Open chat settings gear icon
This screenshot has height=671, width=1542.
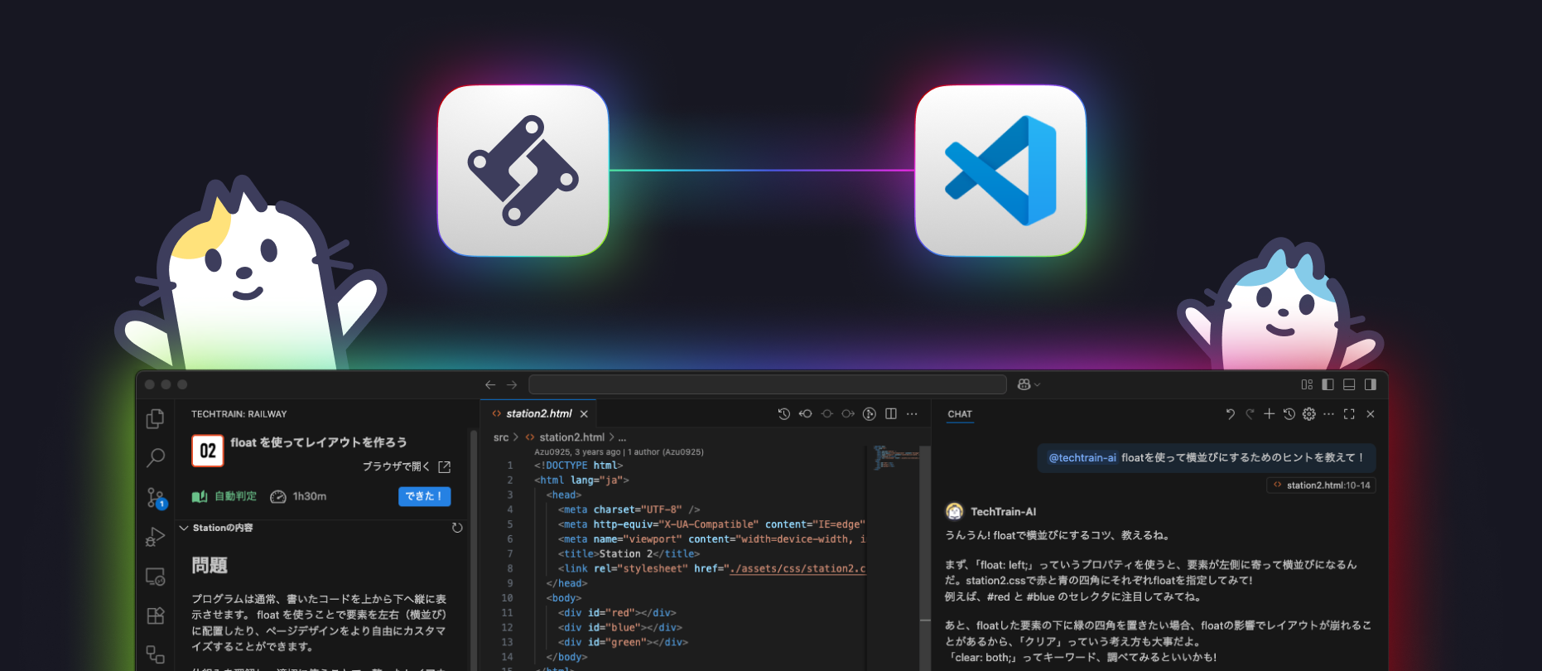pos(1308,414)
